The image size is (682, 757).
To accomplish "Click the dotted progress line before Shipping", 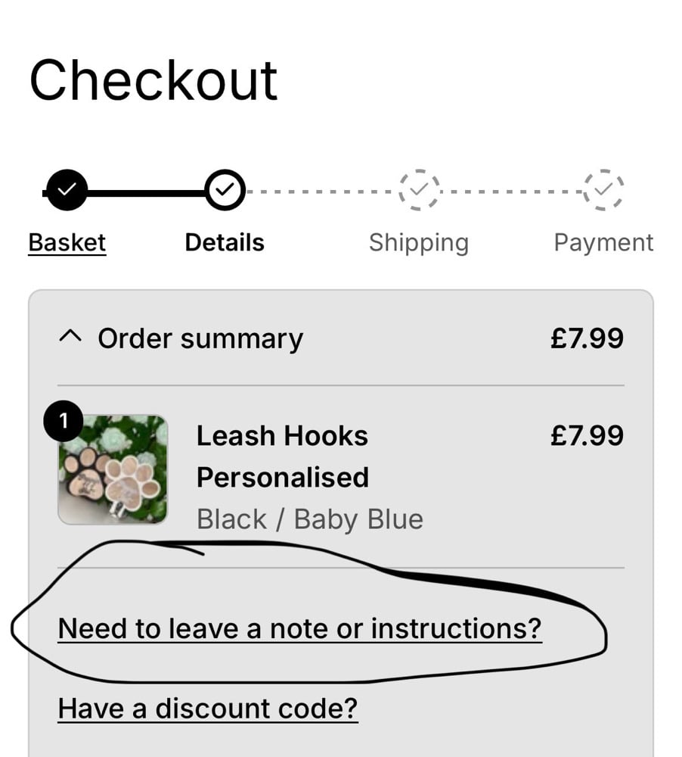I will (x=321, y=191).
